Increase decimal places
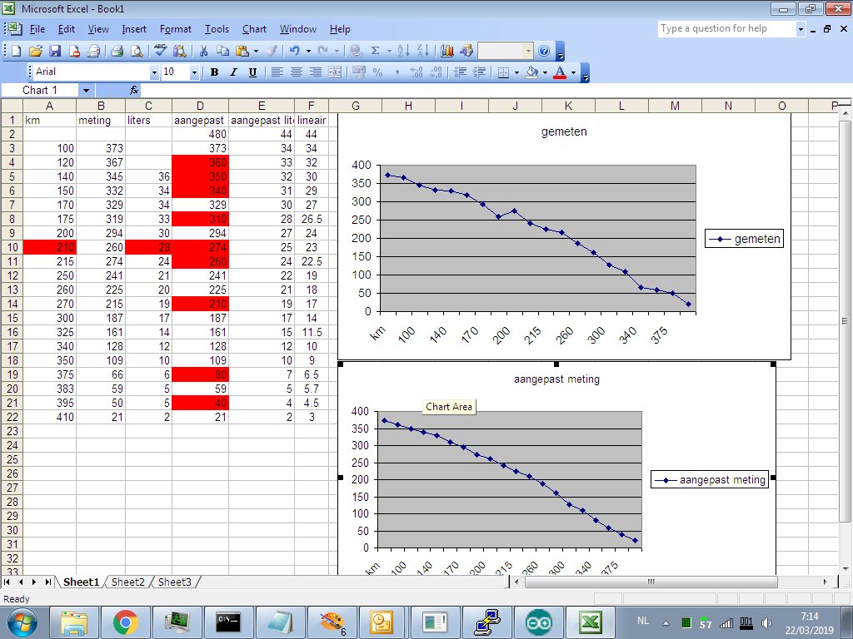853x639 pixels. (x=417, y=72)
